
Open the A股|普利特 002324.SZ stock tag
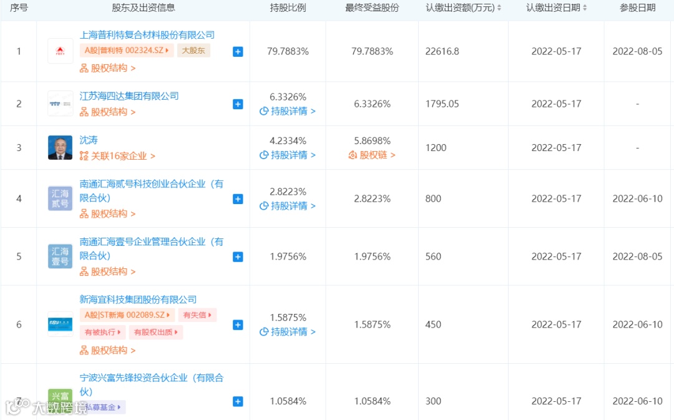click(126, 51)
